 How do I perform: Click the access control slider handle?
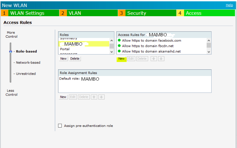tap(11, 51)
